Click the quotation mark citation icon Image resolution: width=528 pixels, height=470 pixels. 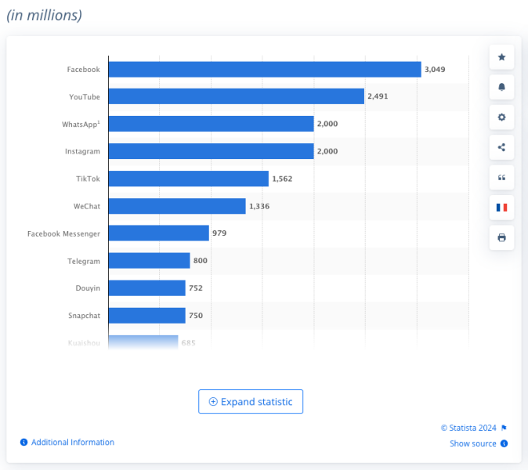(501, 178)
